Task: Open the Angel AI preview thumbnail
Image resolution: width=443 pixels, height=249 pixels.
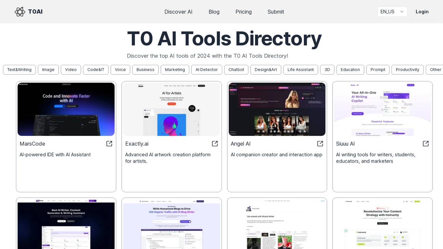Action: 277,109
